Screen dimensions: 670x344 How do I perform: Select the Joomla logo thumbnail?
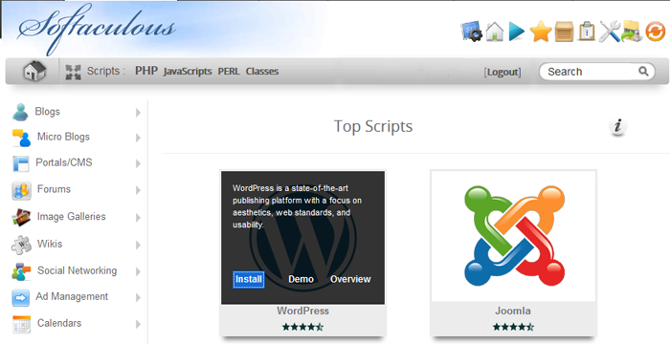[x=513, y=236]
